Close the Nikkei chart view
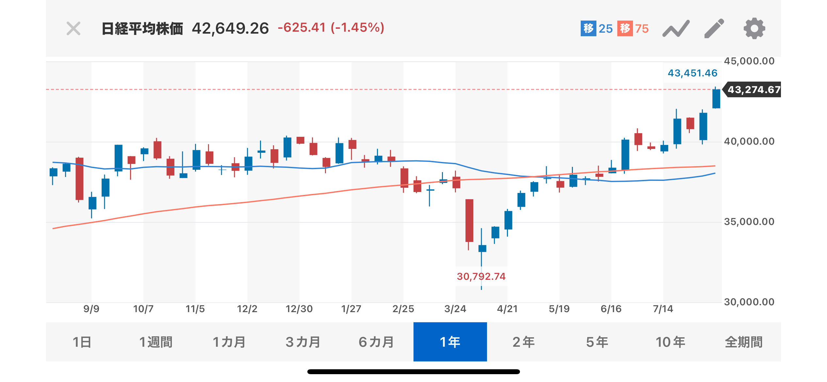The height and width of the screenshot is (382, 827). [x=73, y=29]
